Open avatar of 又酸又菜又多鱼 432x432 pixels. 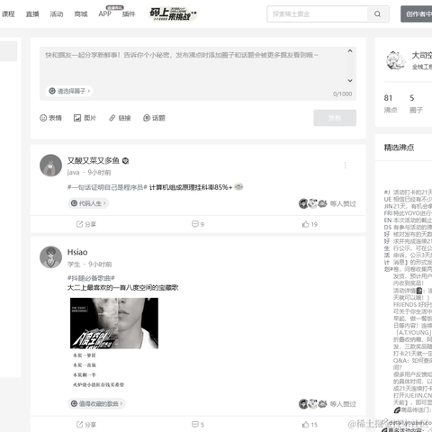50,166
